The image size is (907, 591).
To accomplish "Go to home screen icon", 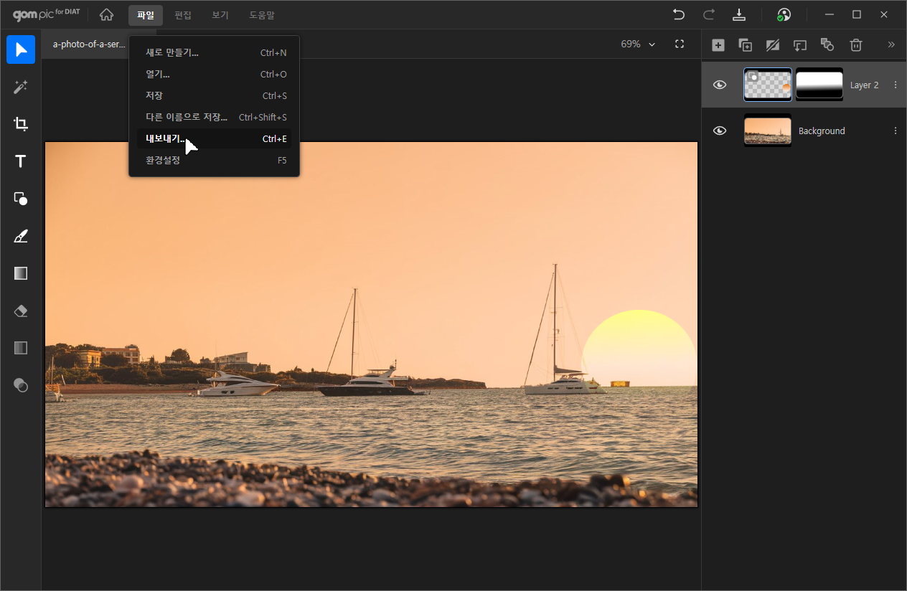I will point(106,15).
